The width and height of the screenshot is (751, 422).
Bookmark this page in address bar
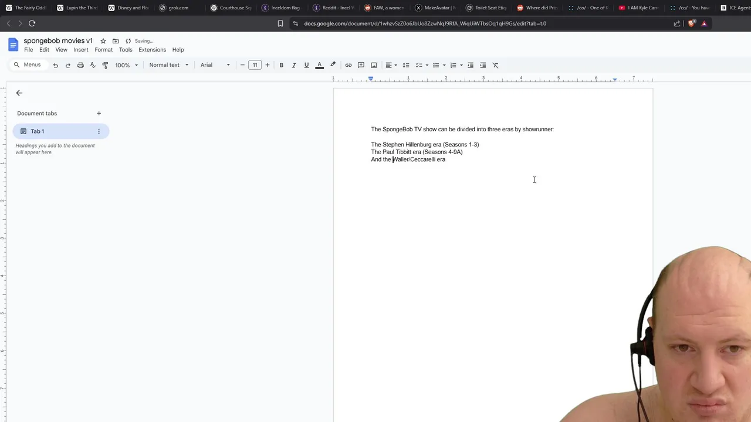coord(280,23)
